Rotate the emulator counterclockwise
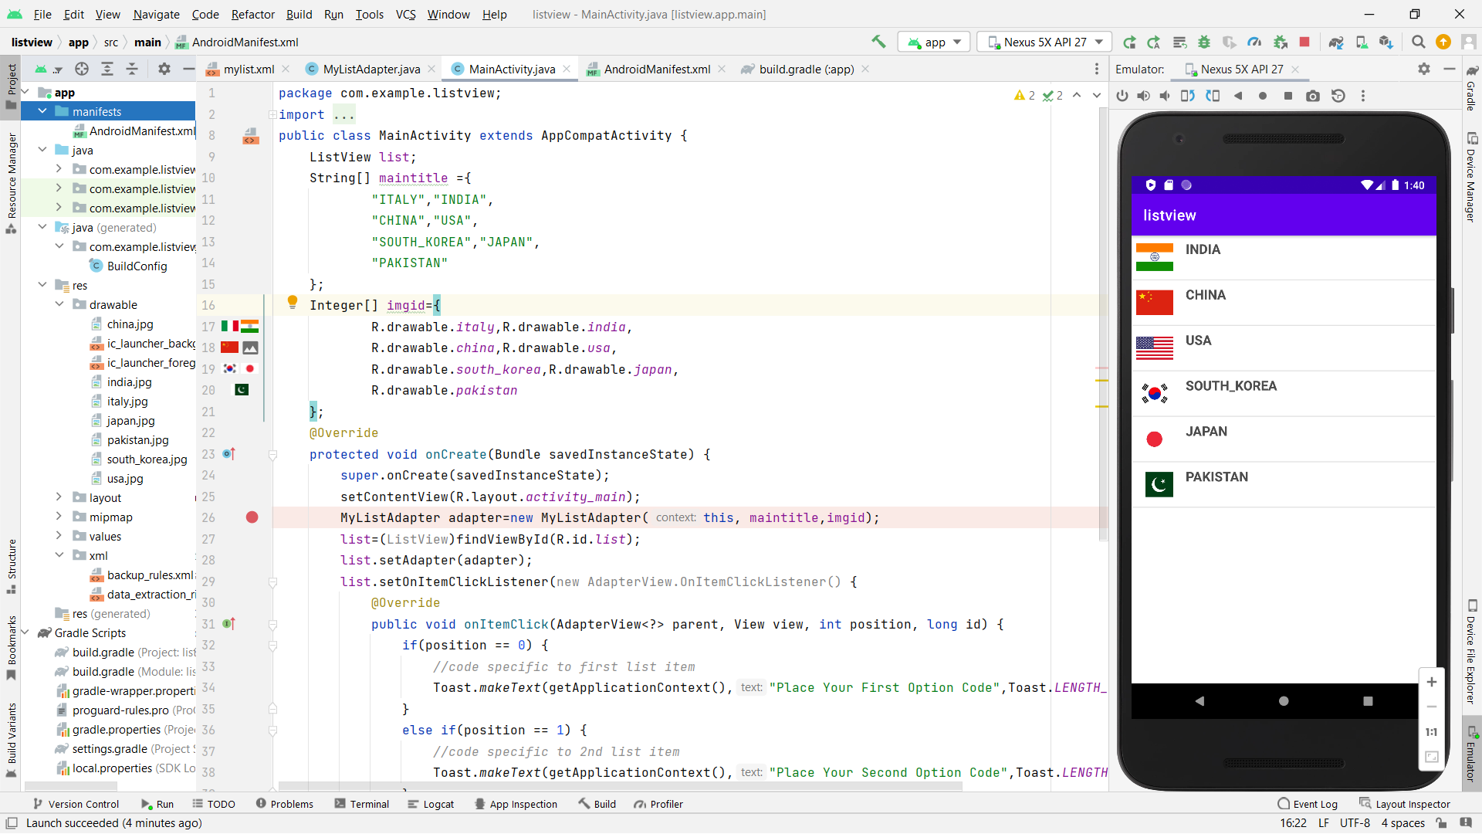1482x834 pixels. [x=1186, y=96]
